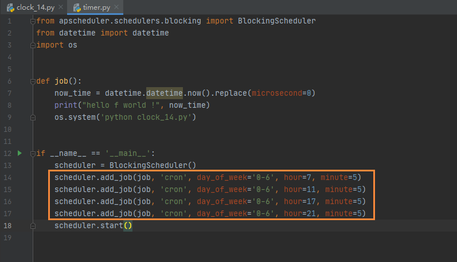Click 'hour=21' in the add_job call
The width and height of the screenshot is (457, 262).
[300, 213]
